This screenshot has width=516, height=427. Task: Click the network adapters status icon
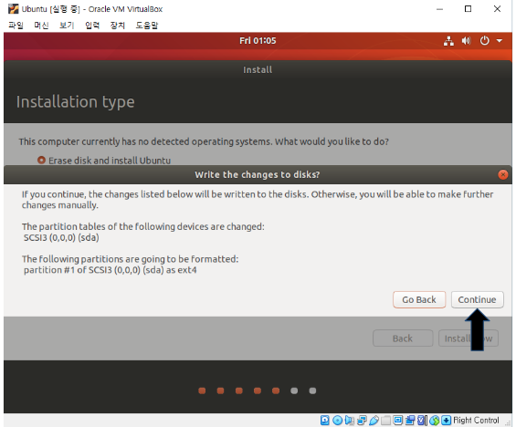[362, 420]
